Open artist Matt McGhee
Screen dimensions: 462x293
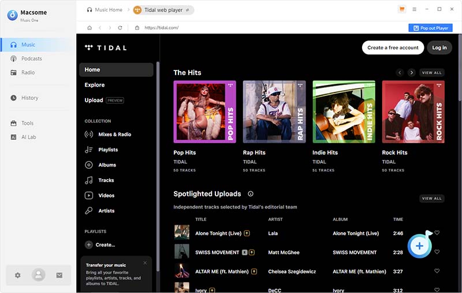click(x=284, y=253)
